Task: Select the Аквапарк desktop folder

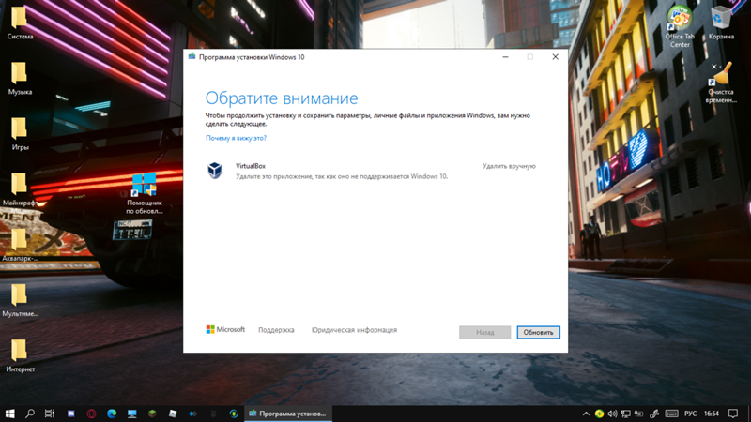Action: pyautogui.click(x=20, y=245)
